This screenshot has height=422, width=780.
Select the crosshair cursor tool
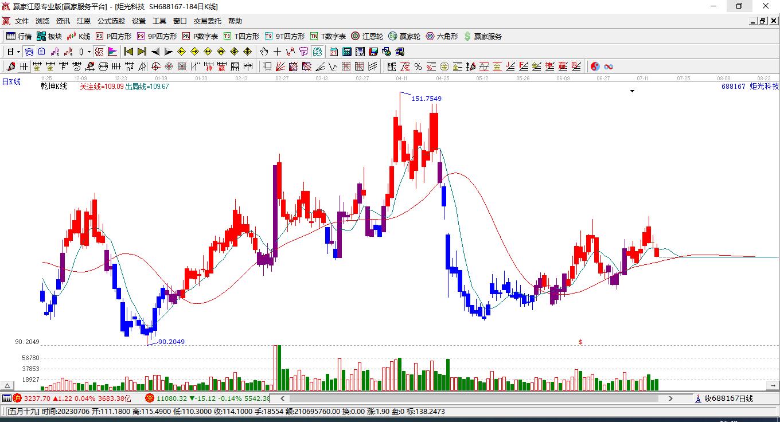point(278,52)
